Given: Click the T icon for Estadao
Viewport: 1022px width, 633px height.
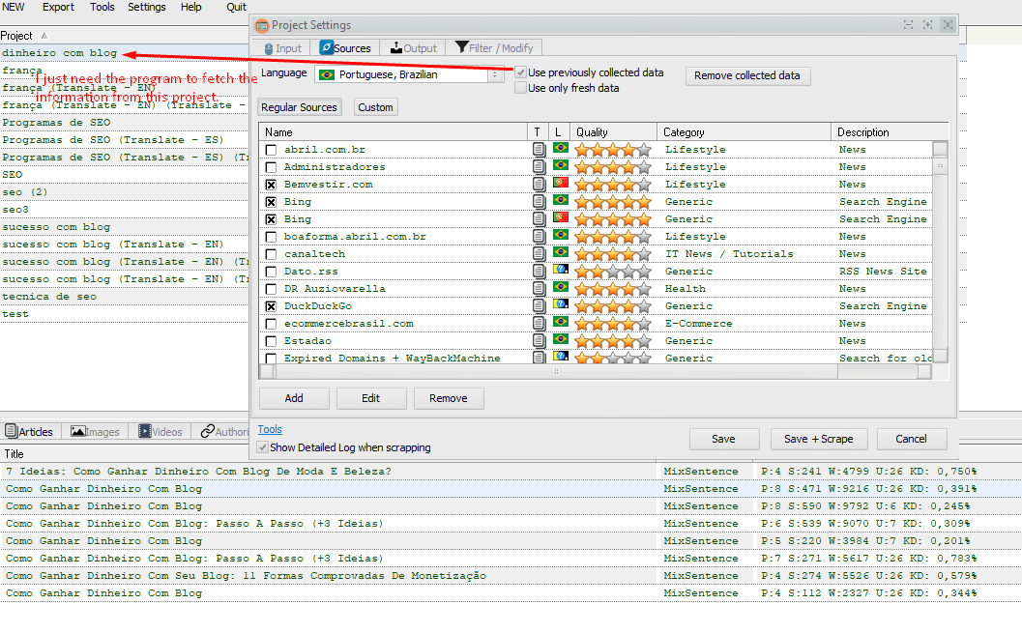Looking at the screenshot, I should tap(539, 340).
